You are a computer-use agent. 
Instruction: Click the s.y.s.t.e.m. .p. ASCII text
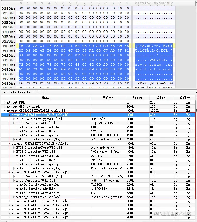(153, 65)
